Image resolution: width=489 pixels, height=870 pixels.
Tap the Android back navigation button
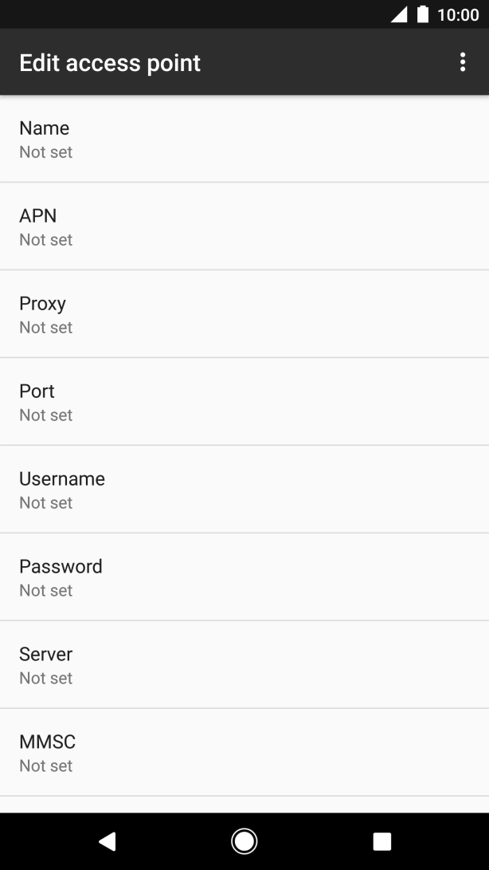click(107, 840)
